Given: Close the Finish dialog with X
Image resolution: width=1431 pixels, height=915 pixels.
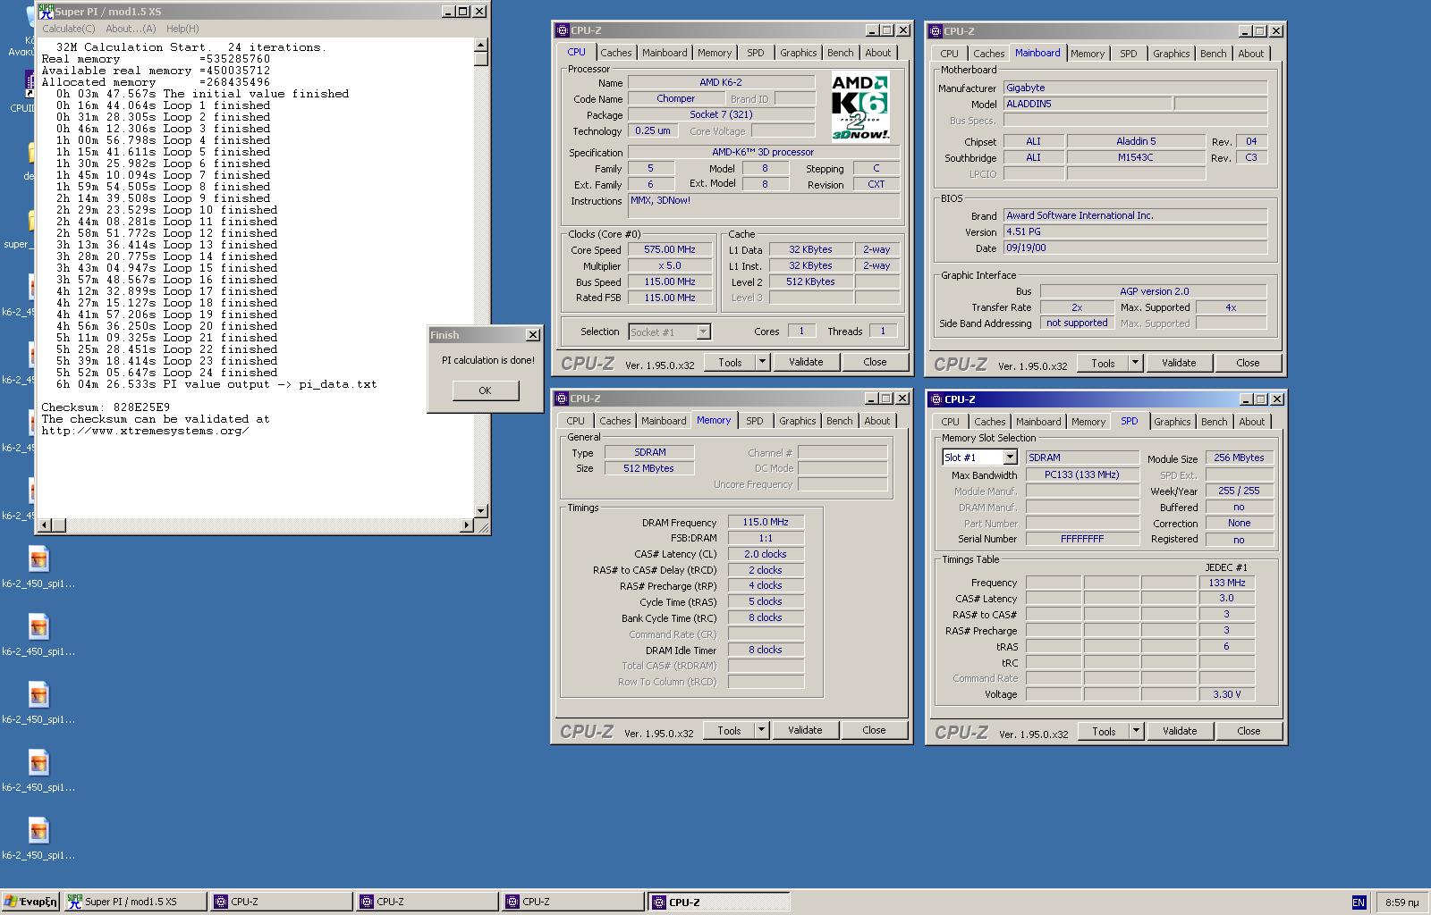Looking at the screenshot, I should [533, 335].
